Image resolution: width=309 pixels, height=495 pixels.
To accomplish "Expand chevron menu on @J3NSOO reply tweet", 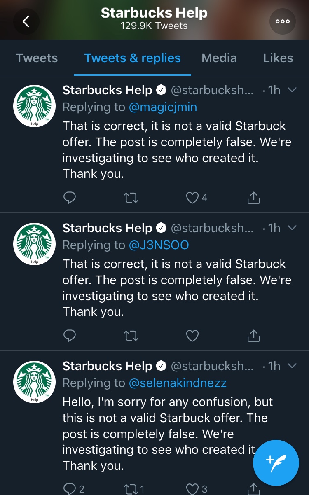I will click(x=292, y=228).
